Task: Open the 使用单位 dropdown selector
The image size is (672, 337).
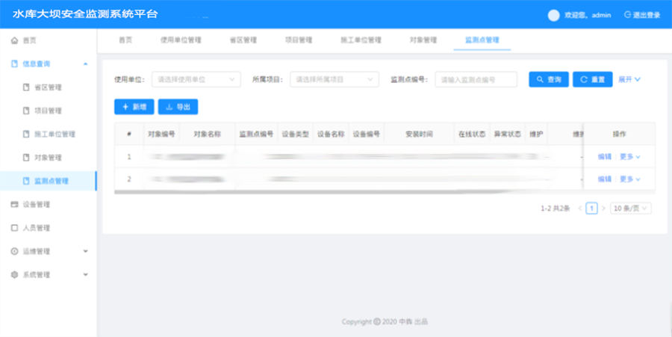Action: pos(196,79)
